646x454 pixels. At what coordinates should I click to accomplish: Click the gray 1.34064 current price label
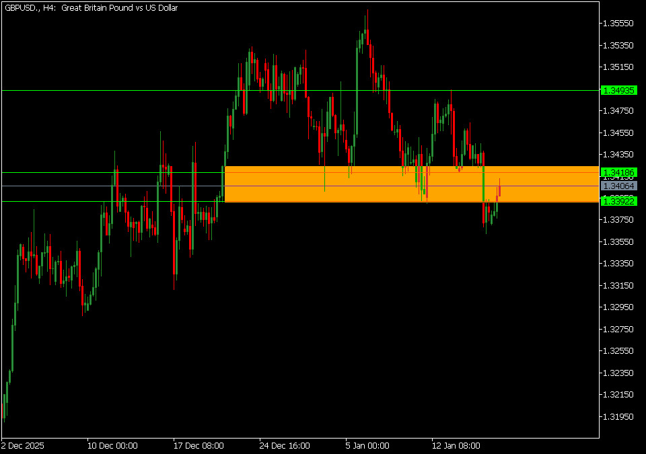coord(618,186)
